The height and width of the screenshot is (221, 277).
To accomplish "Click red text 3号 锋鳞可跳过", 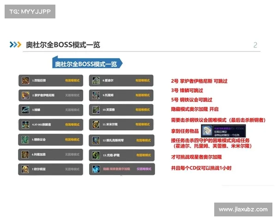I will point(187,90).
